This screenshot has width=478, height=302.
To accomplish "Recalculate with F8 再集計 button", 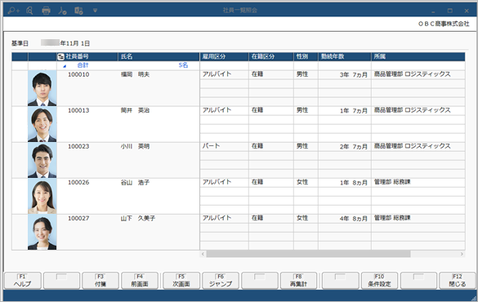I will pyautogui.click(x=298, y=281).
